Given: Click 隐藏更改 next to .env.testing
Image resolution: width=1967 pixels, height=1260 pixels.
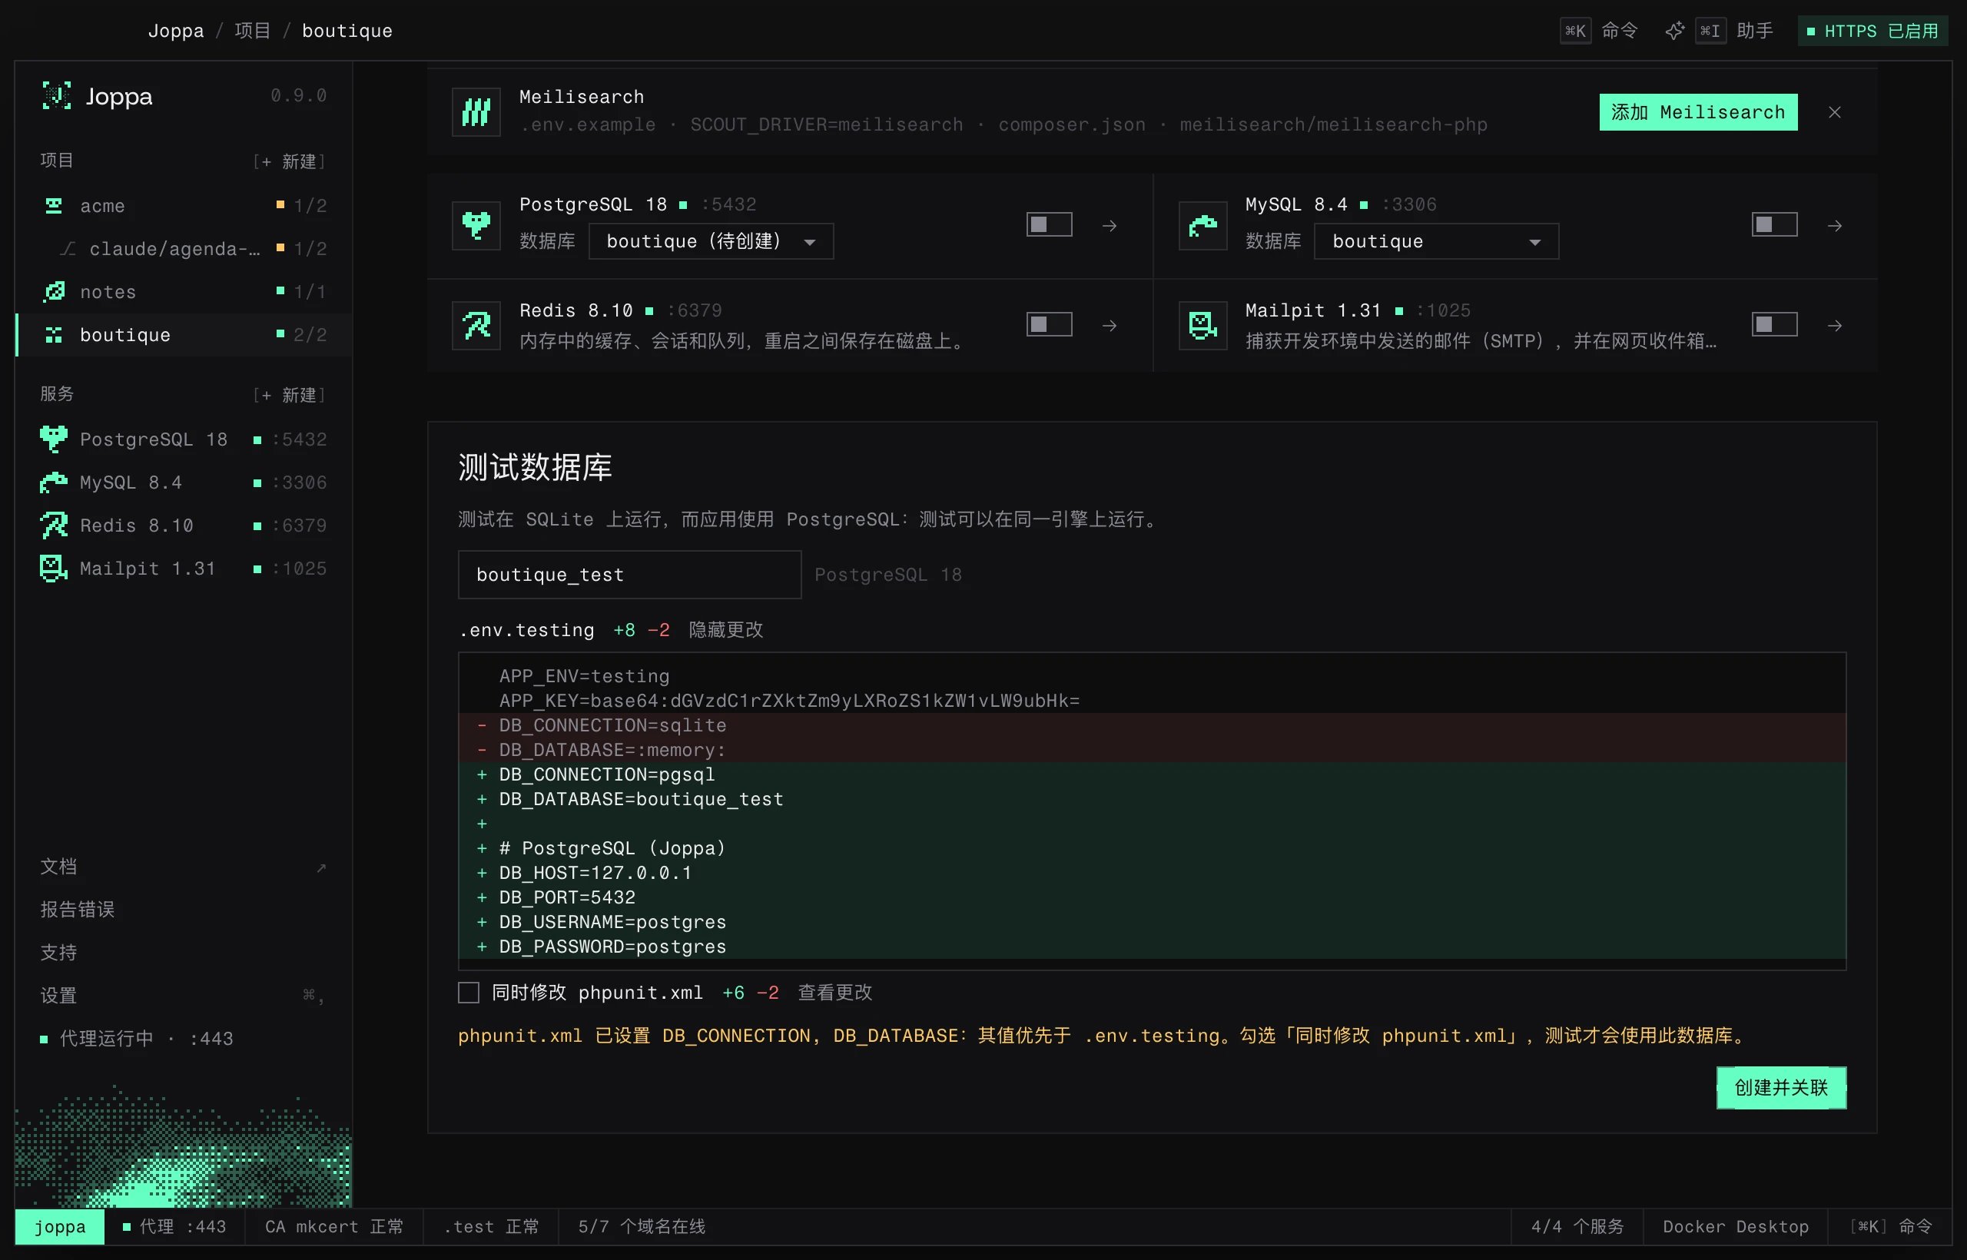Looking at the screenshot, I should click(726, 630).
